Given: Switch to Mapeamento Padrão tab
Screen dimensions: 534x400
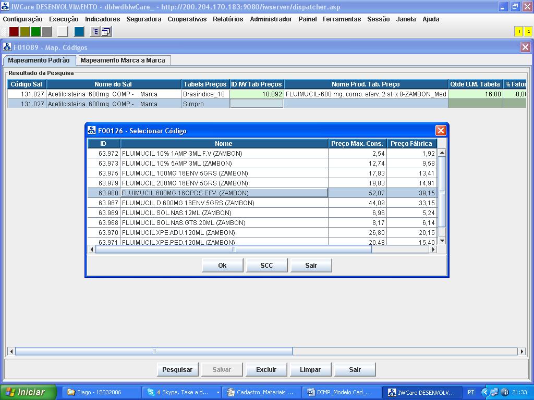Looking at the screenshot, I should pyautogui.click(x=39, y=60).
